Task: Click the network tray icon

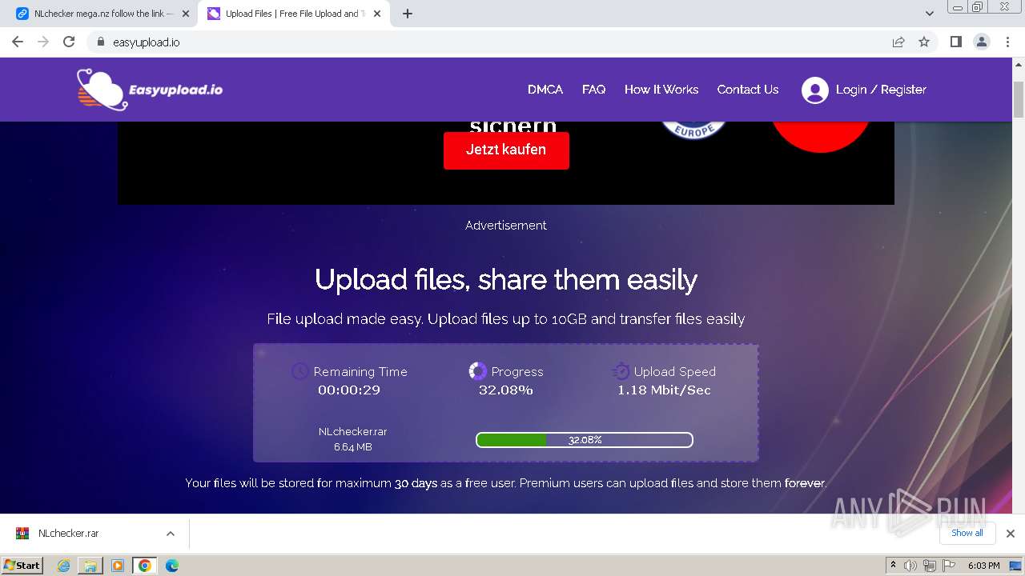Action: tap(930, 566)
